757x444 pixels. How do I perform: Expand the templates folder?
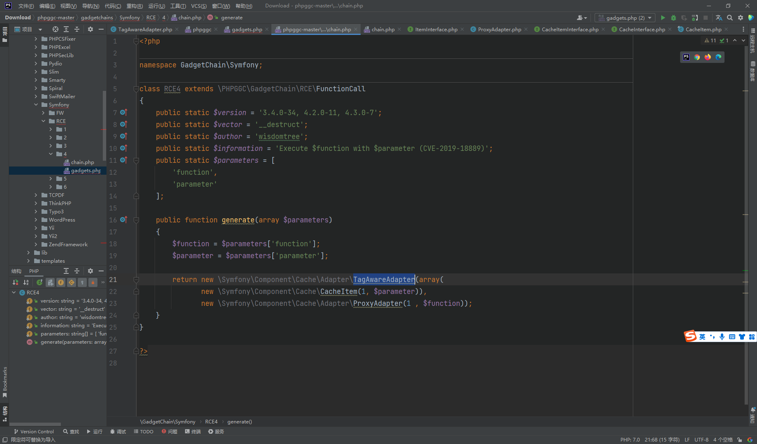click(x=28, y=261)
